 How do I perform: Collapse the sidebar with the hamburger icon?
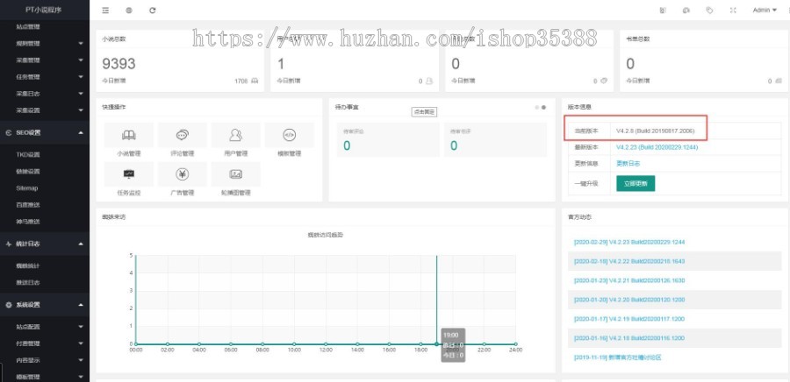[x=104, y=10]
